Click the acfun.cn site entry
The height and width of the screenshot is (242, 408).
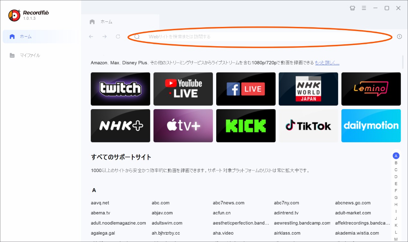(222, 213)
